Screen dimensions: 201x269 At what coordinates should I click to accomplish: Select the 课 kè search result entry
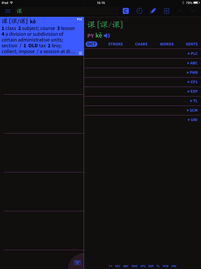[x=42, y=36]
